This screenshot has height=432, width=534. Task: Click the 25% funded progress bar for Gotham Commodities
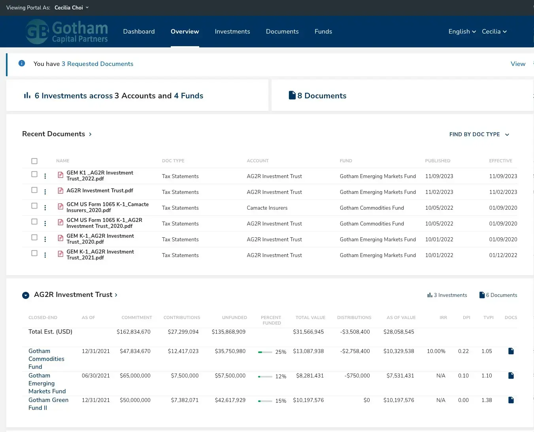point(265,352)
